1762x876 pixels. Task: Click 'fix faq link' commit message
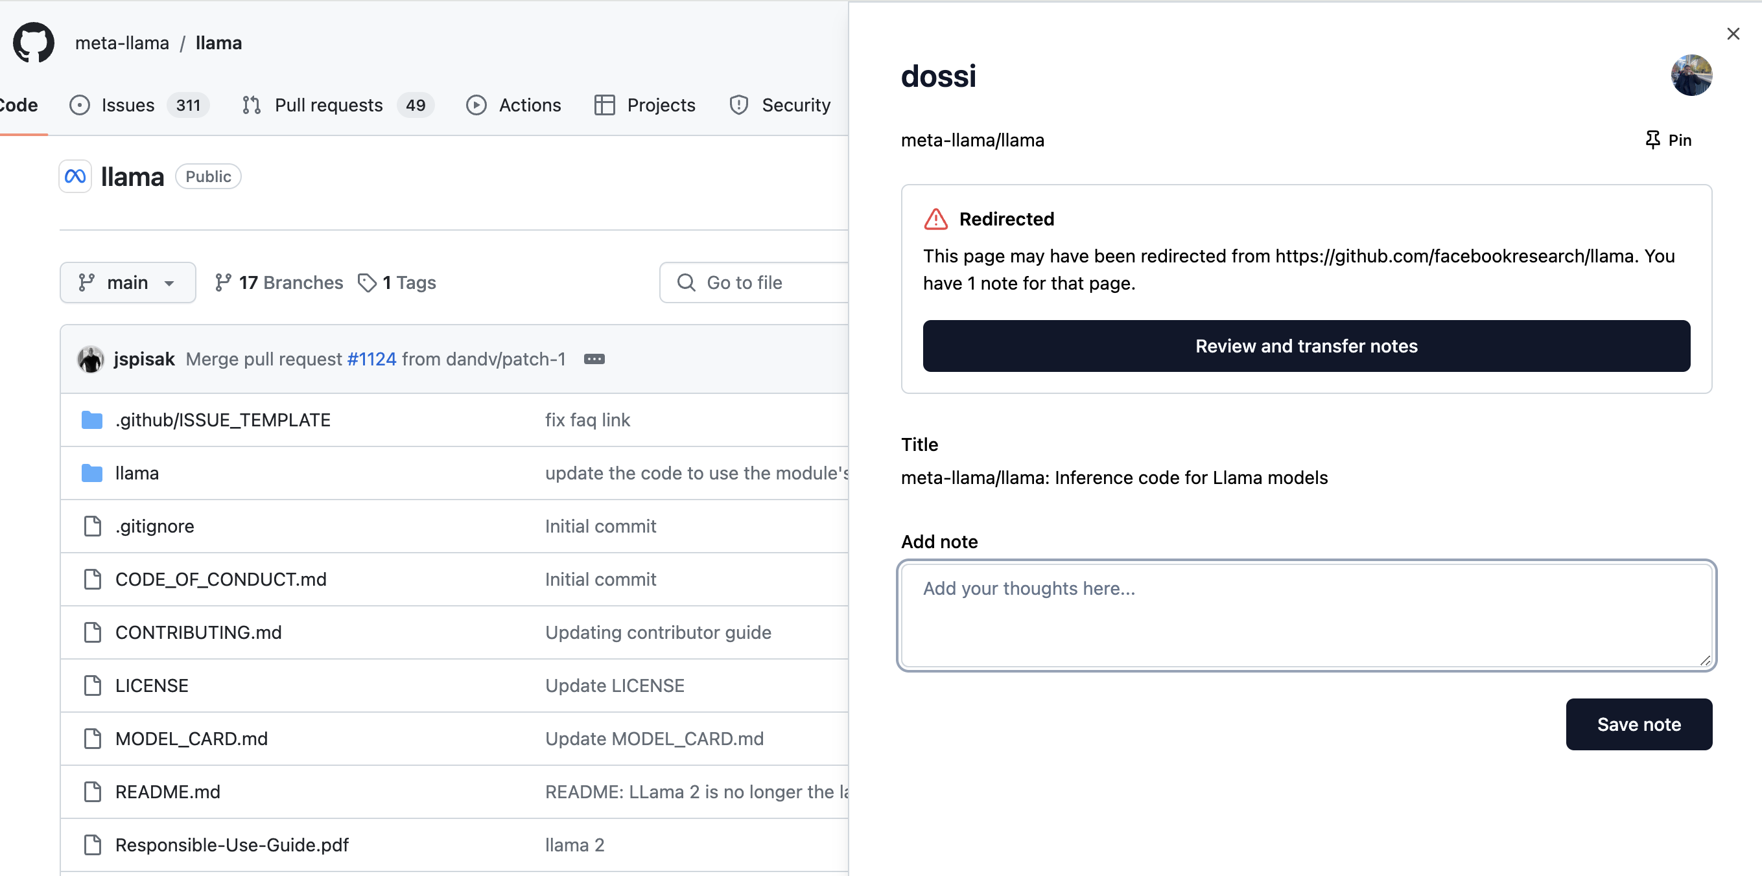[587, 420]
